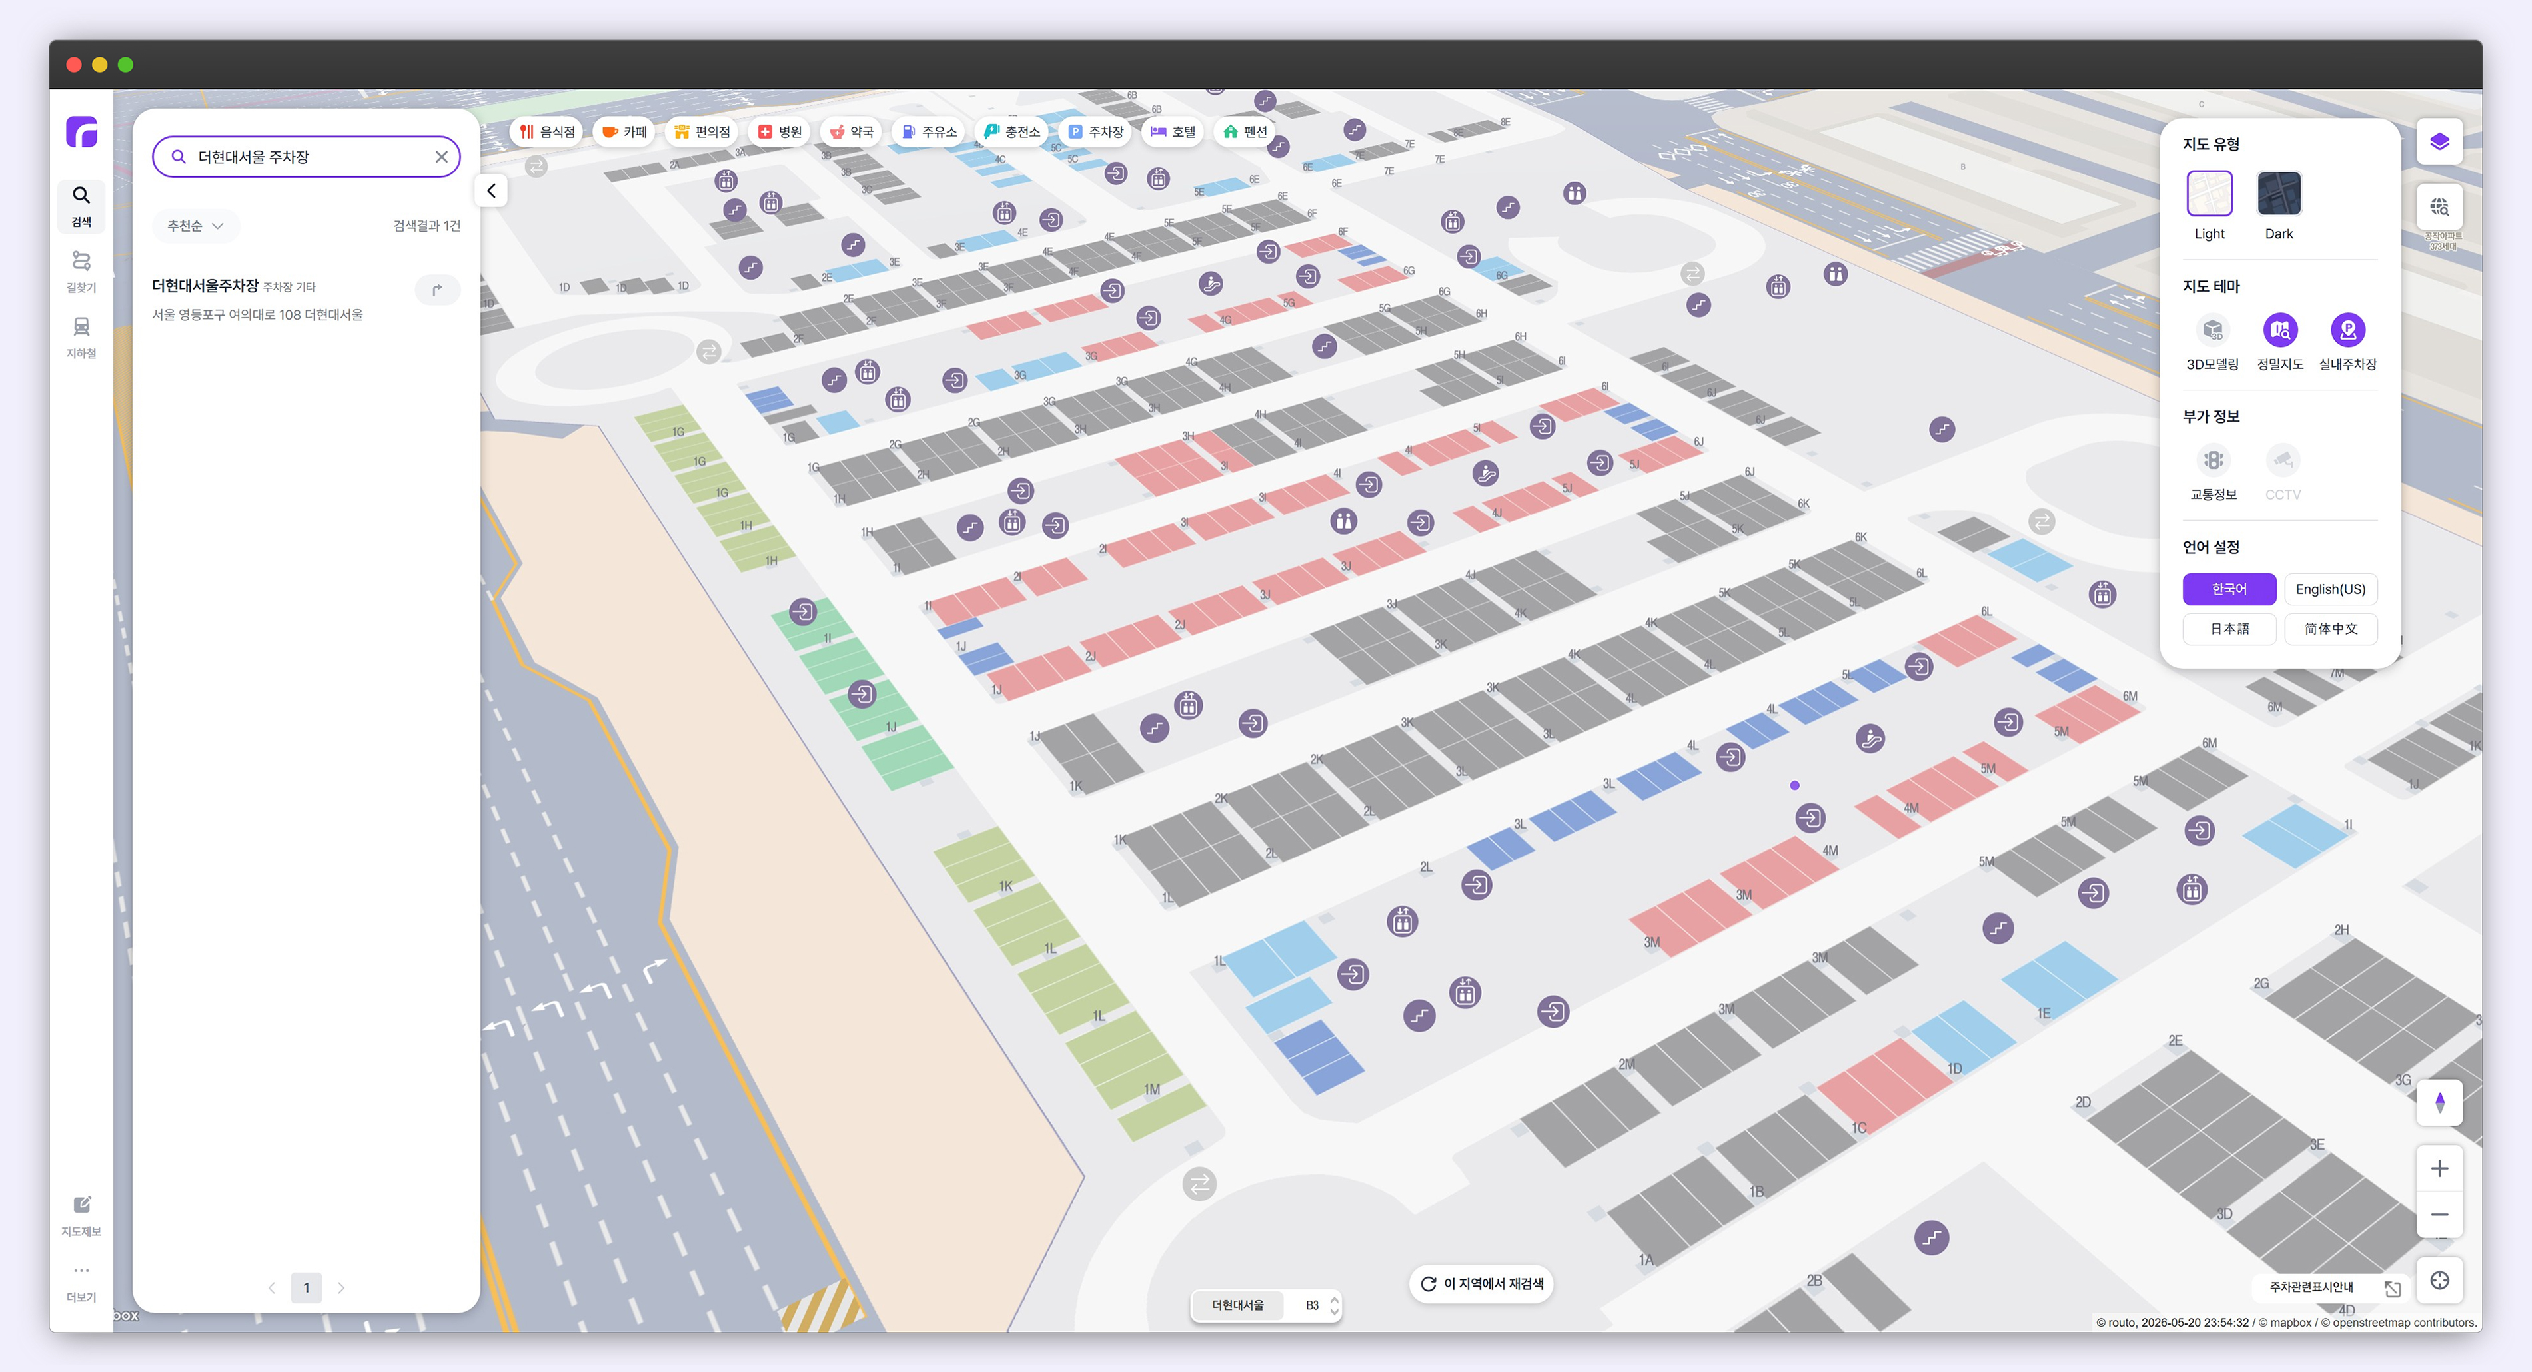Image resolution: width=2532 pixels, height=1372 pixels.
Task: Set language to English(US)
Action: pyautogui.click(x=2331, y=589)
